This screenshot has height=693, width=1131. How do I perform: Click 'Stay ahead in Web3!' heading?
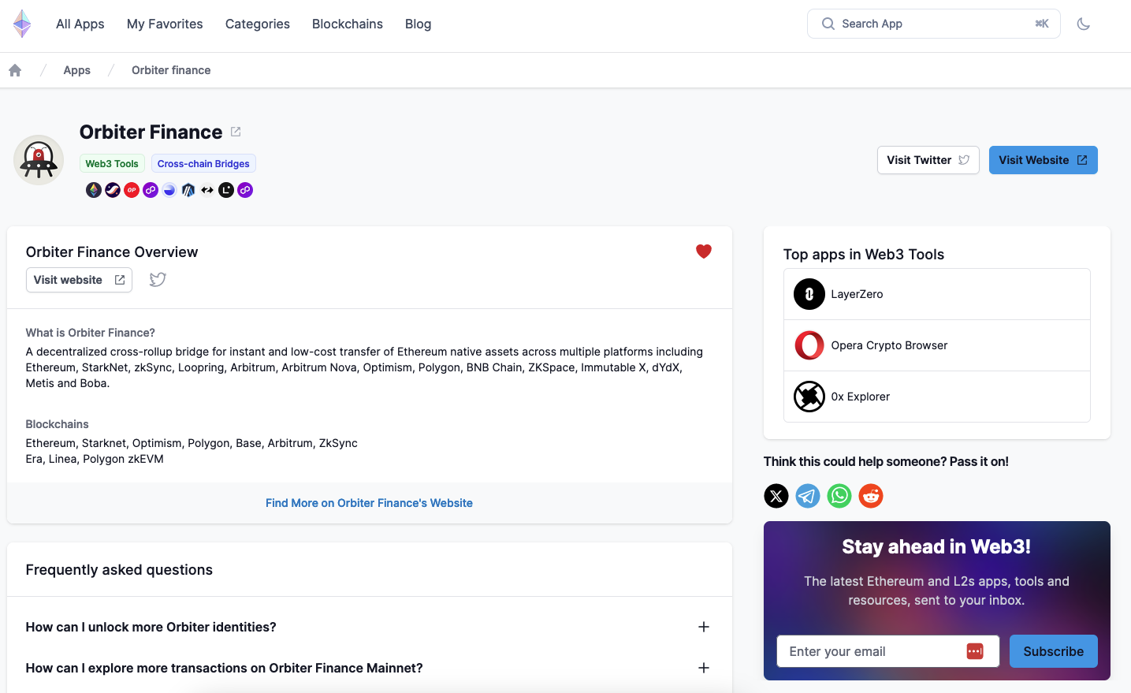point(936,546)
